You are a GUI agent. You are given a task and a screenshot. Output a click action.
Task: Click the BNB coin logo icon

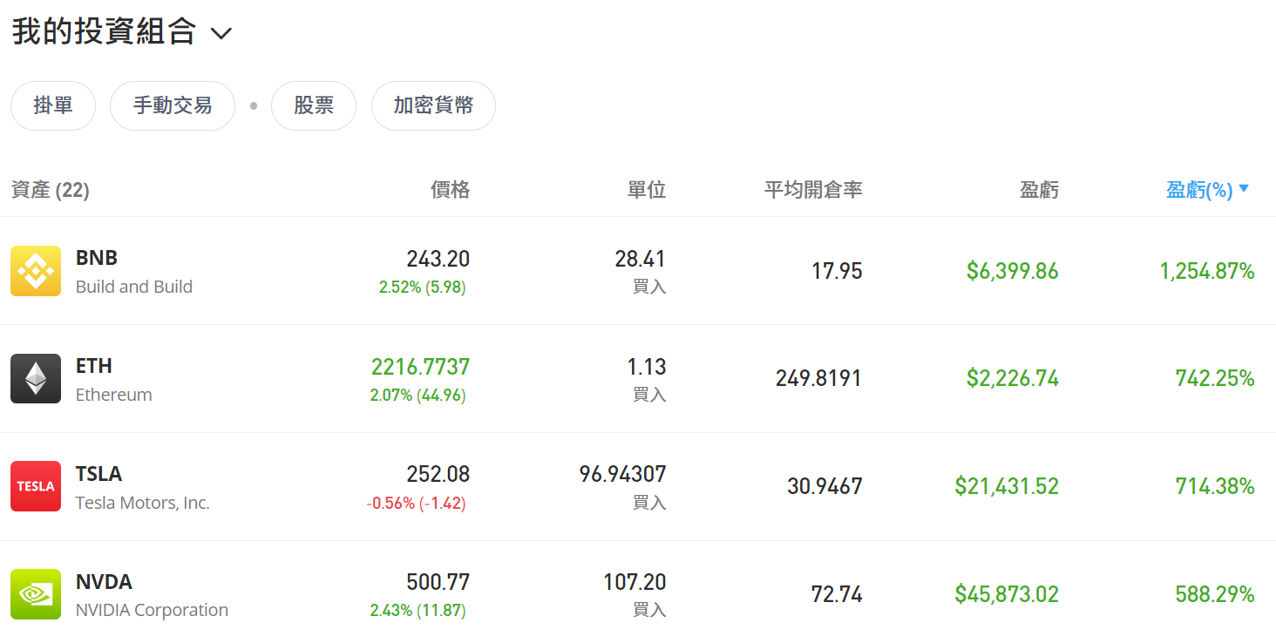point(36,271)
